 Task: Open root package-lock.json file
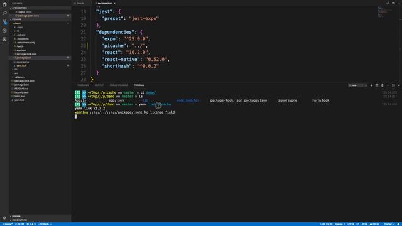click(x=24, y=81)
